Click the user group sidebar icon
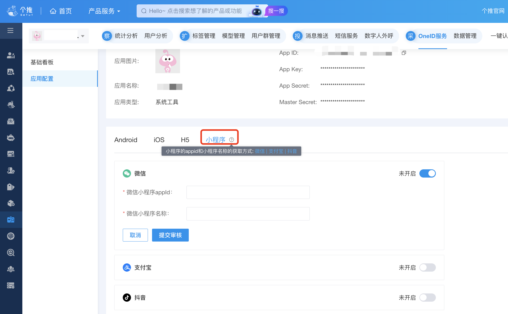Viewport: 508px width, 314px height. click(11, 88)
